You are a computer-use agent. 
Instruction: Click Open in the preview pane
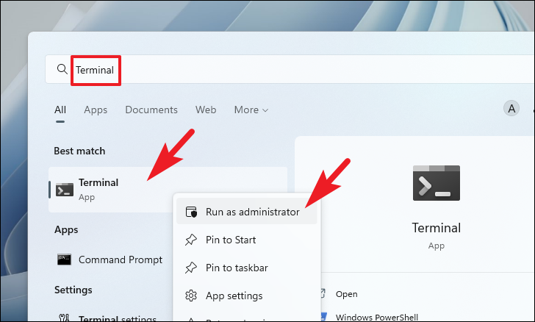click(346, 294)
